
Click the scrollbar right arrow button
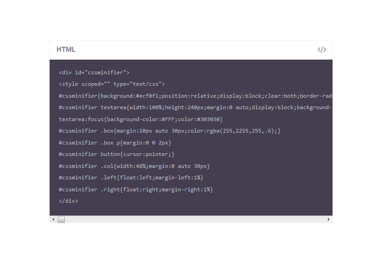[x=328, y=220]
